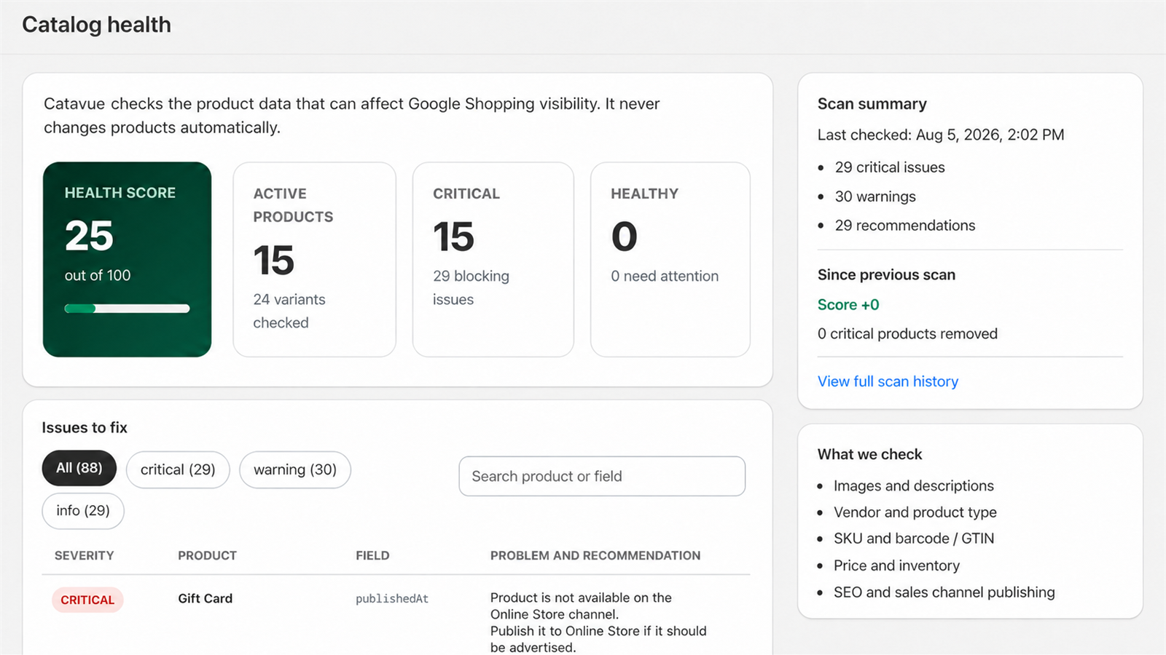Open the Active Products card
The height and width of the screenshot is (655, 1166).
[x=314, y=259]
